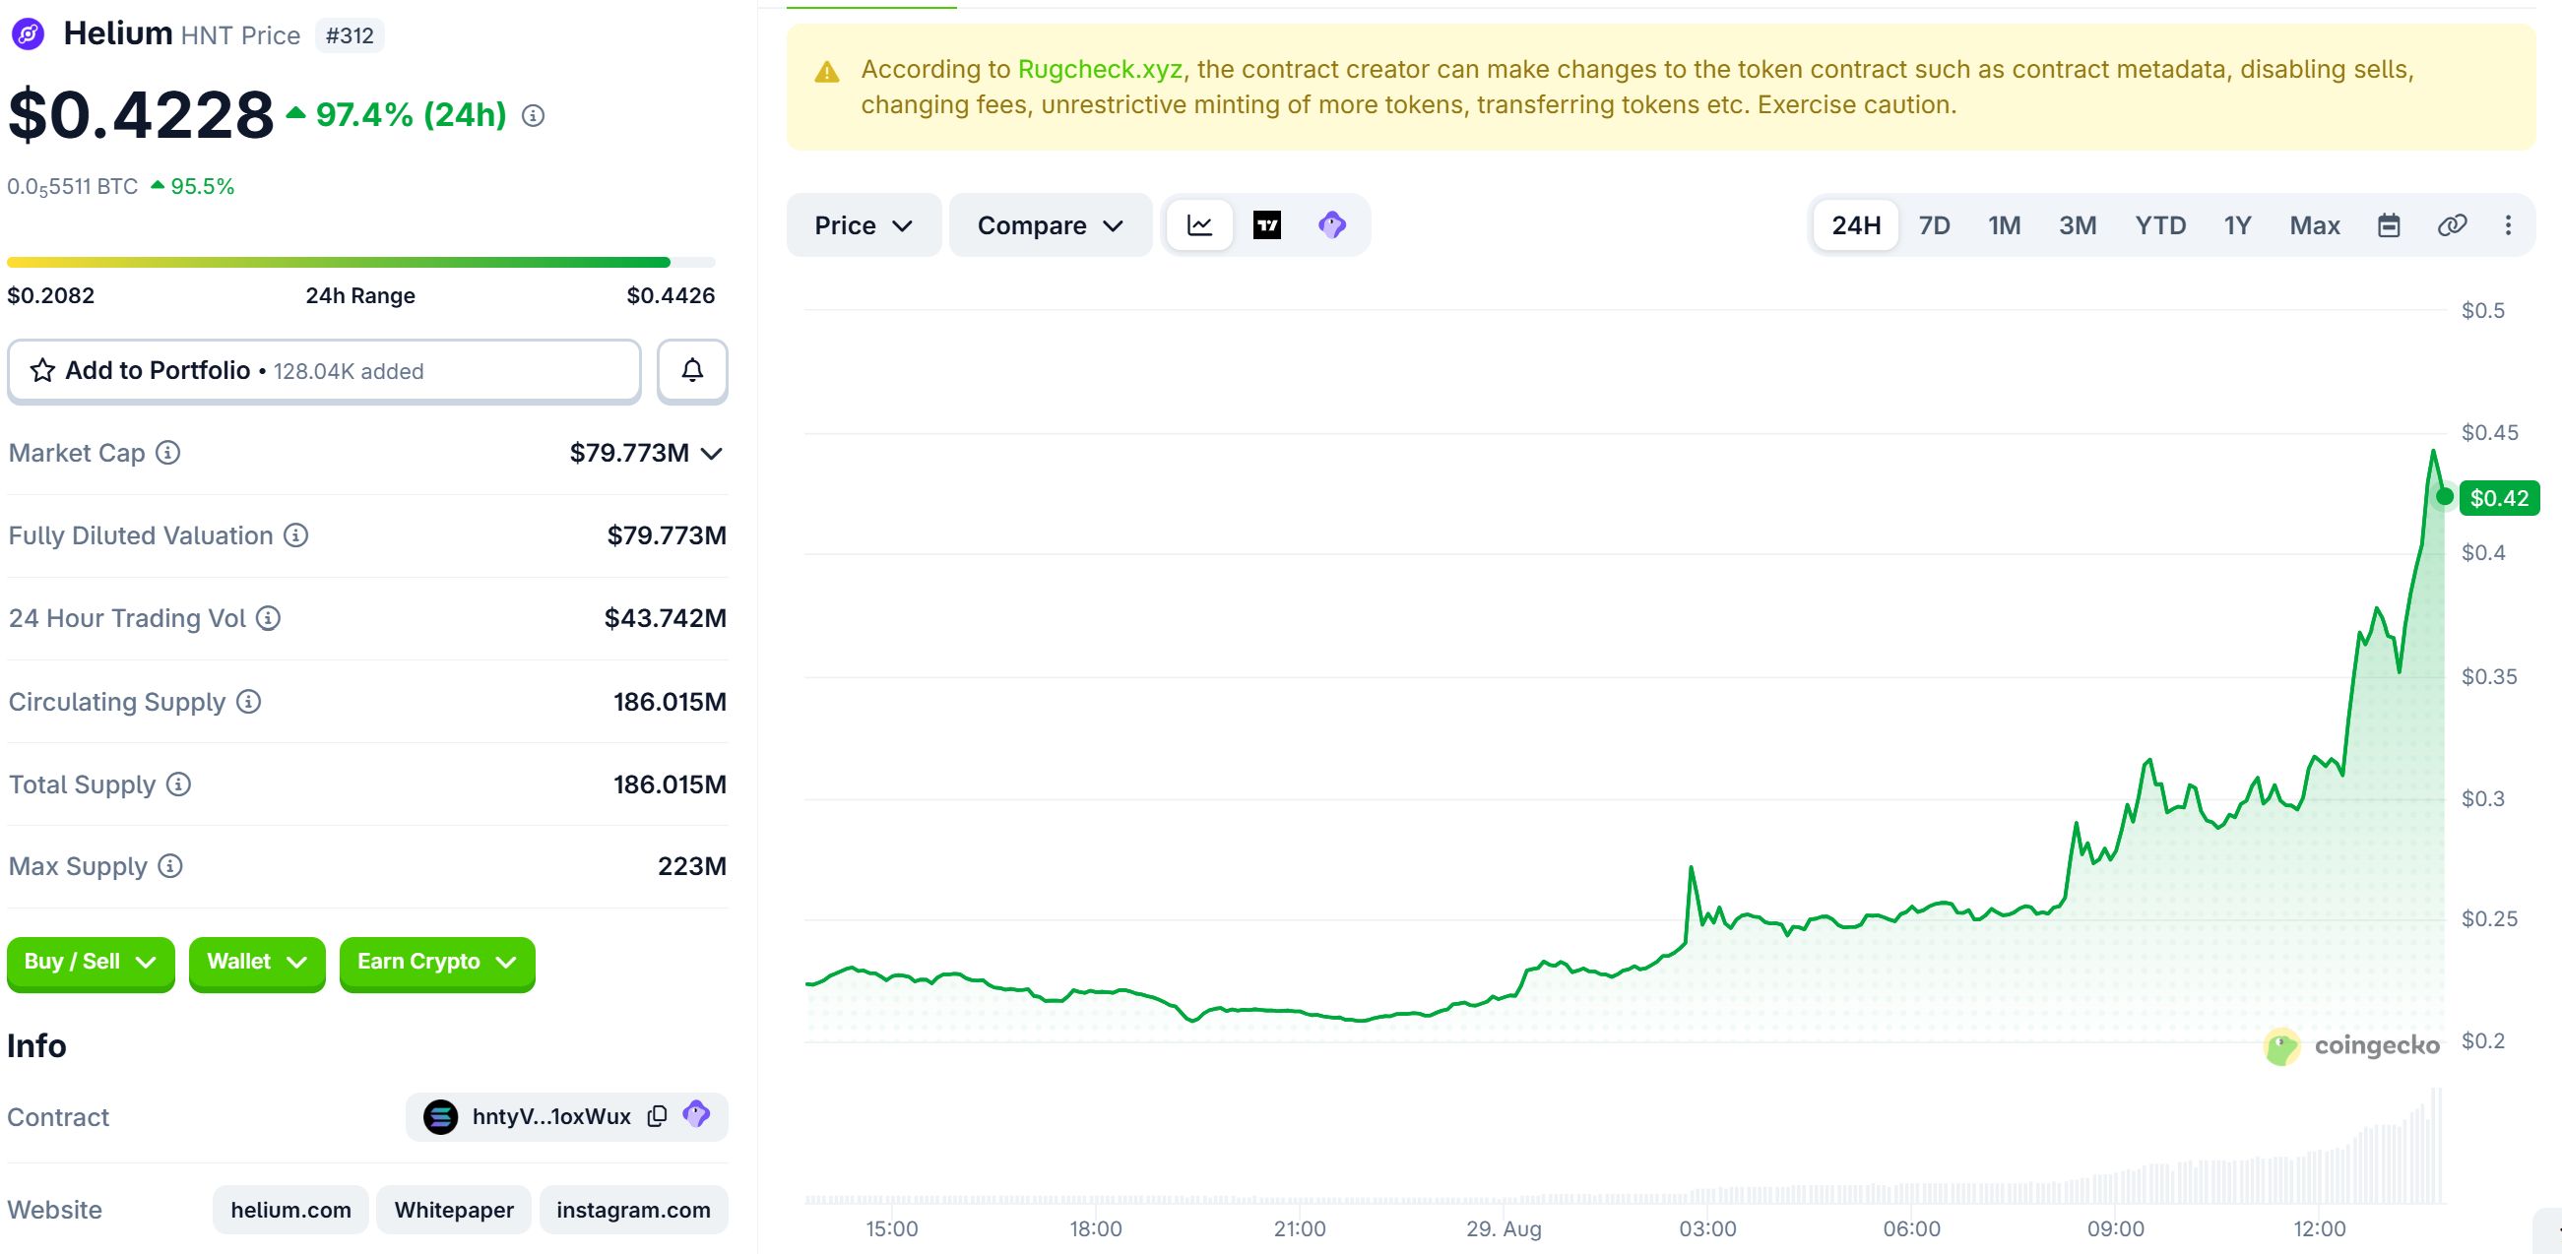Open 24 Hour Trading Vol info icon
This screenshot has height=1254, width=2562.
pos(269,618)
